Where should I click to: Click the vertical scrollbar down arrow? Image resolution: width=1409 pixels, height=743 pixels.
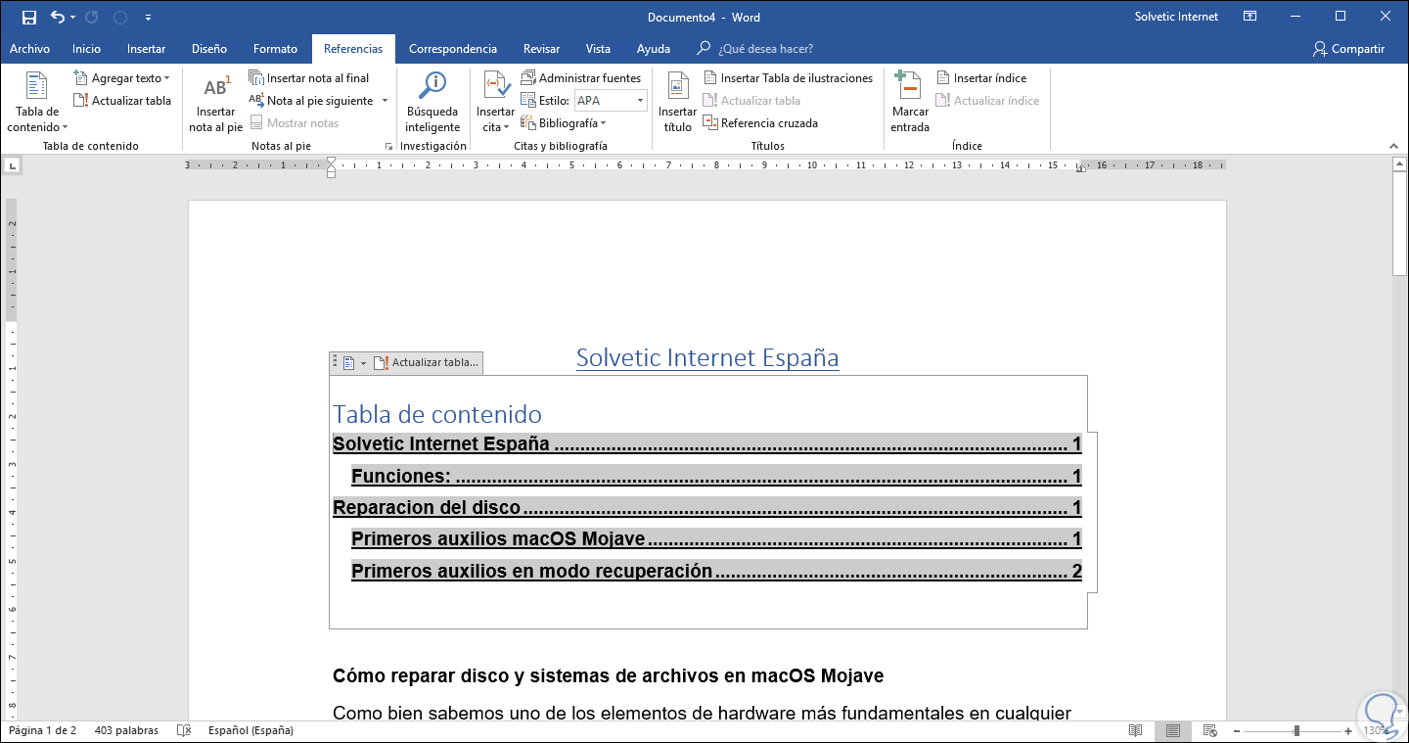click(1400, 715)
